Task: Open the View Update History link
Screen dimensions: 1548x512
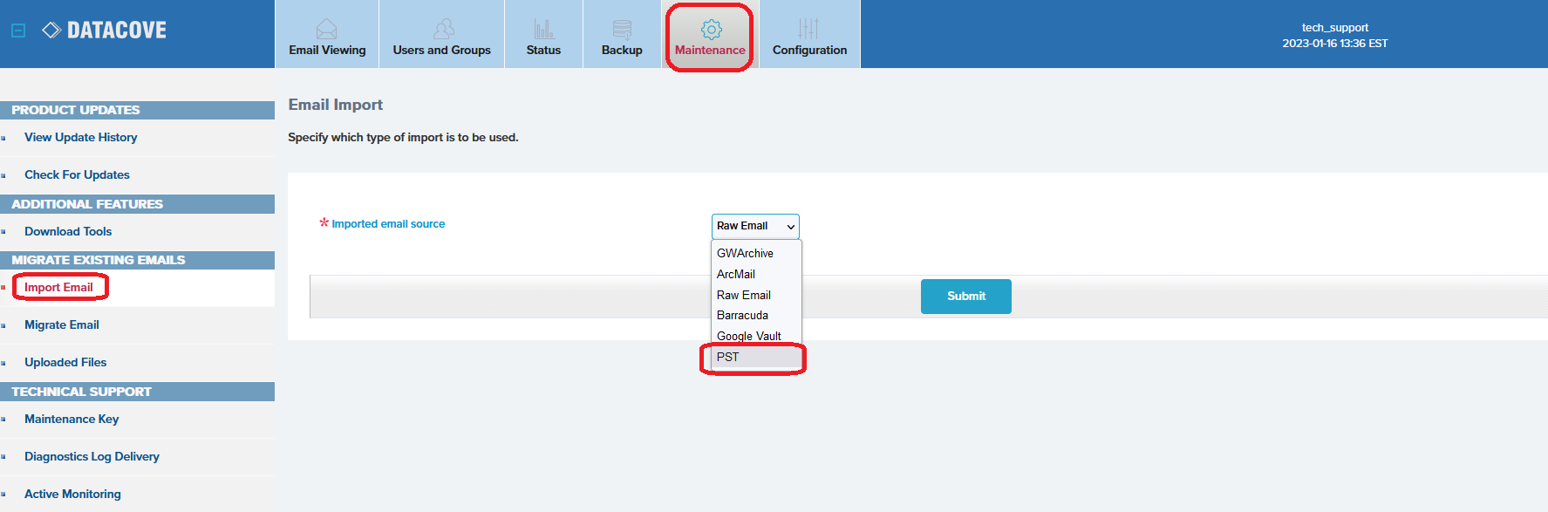Action: (x=80, y=137)
